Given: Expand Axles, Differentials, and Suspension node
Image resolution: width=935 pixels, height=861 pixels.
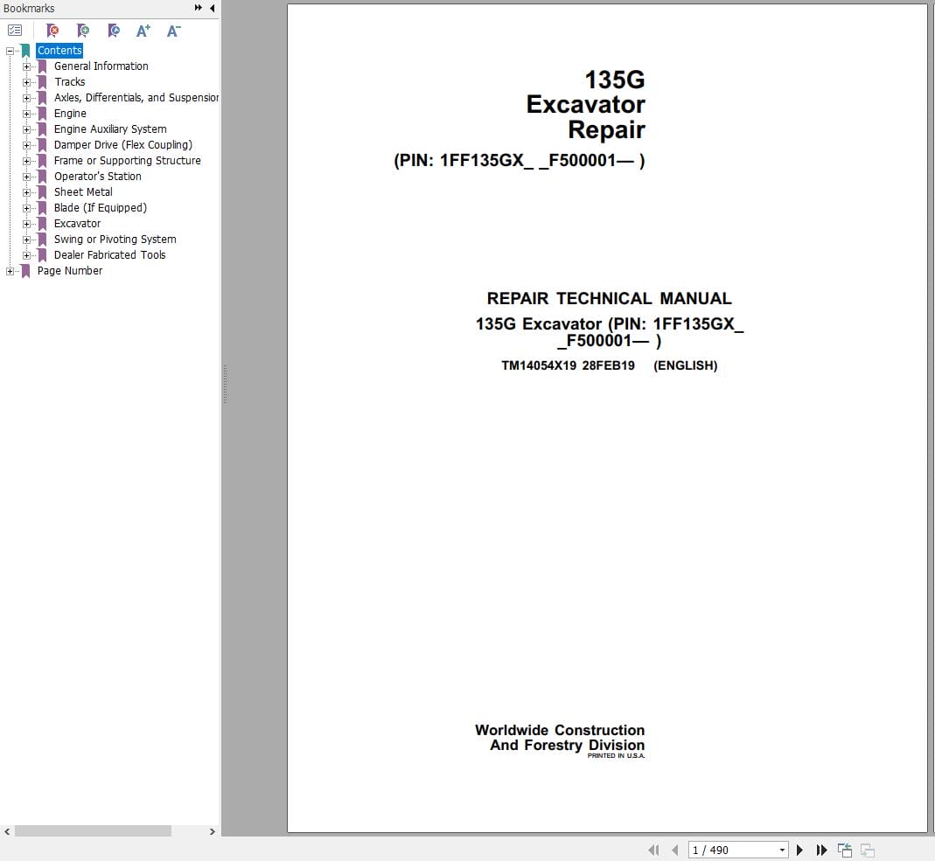Looking at the screenshot, I should coord(26,98).
